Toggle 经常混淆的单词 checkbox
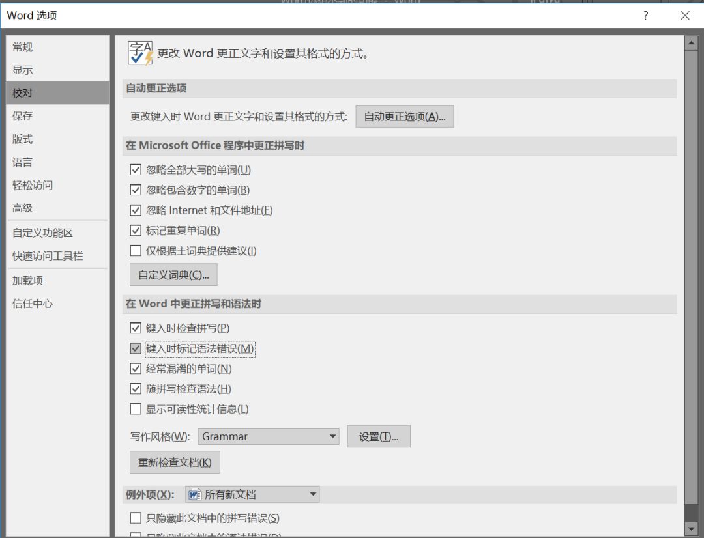Viewport: 704px width, 538px height. pyautogui.click(x=135, y=369)
